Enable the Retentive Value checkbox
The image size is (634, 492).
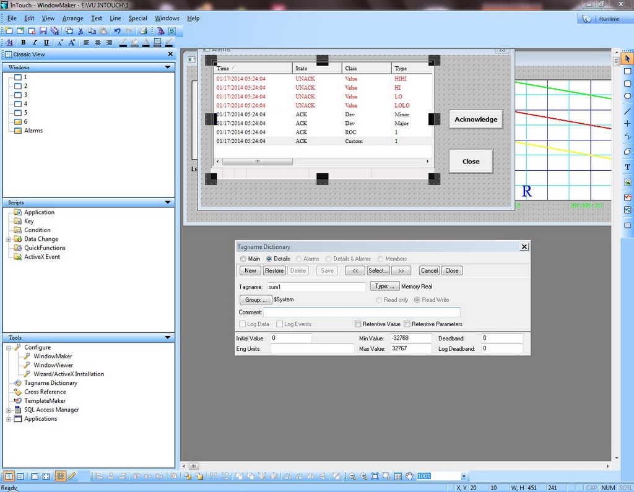pyautogui.click(x=358, y=324)
